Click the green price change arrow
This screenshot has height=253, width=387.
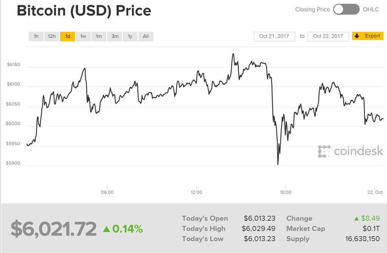coord(107,229)
